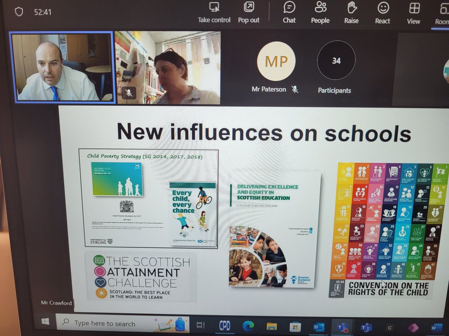Click the Delivering Excellence and Equity cover
449x336 pixels.
click(x=275, y=229)
